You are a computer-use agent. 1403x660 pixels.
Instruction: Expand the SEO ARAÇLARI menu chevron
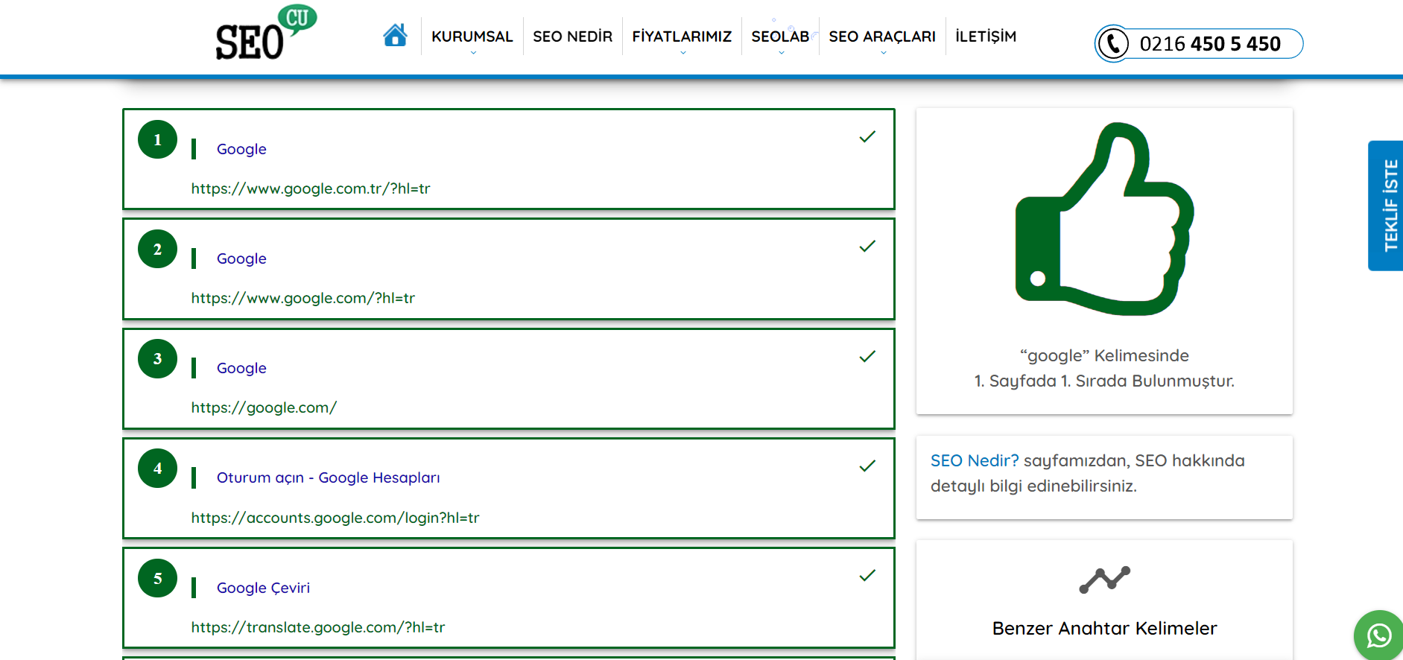[x=883, y=53]
